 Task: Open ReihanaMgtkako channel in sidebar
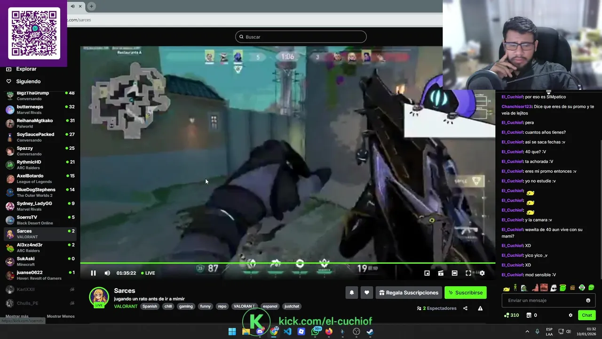coord(40,123)
